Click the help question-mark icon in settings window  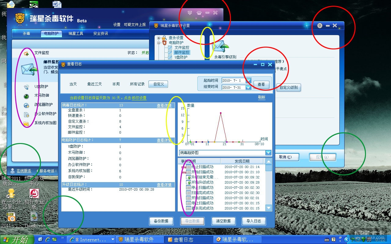coord(320,26)
